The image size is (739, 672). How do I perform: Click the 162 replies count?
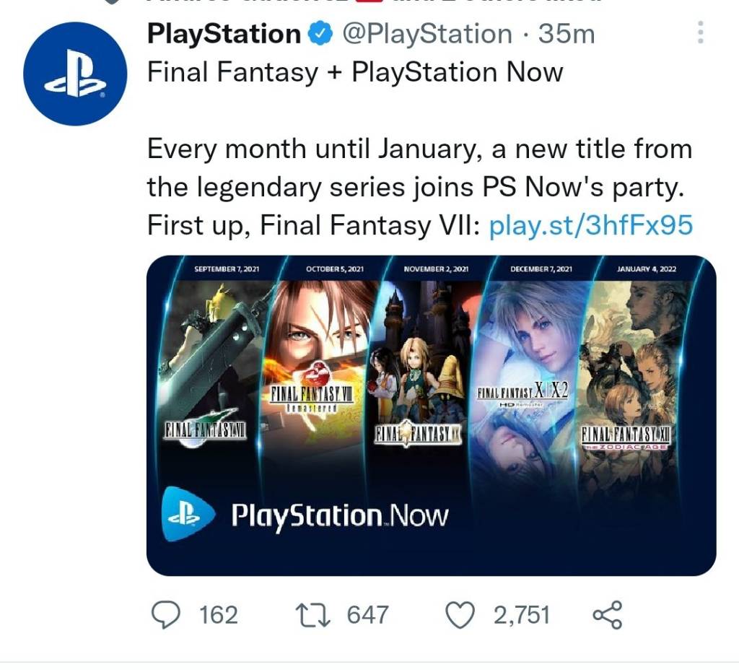pos(218,615)
